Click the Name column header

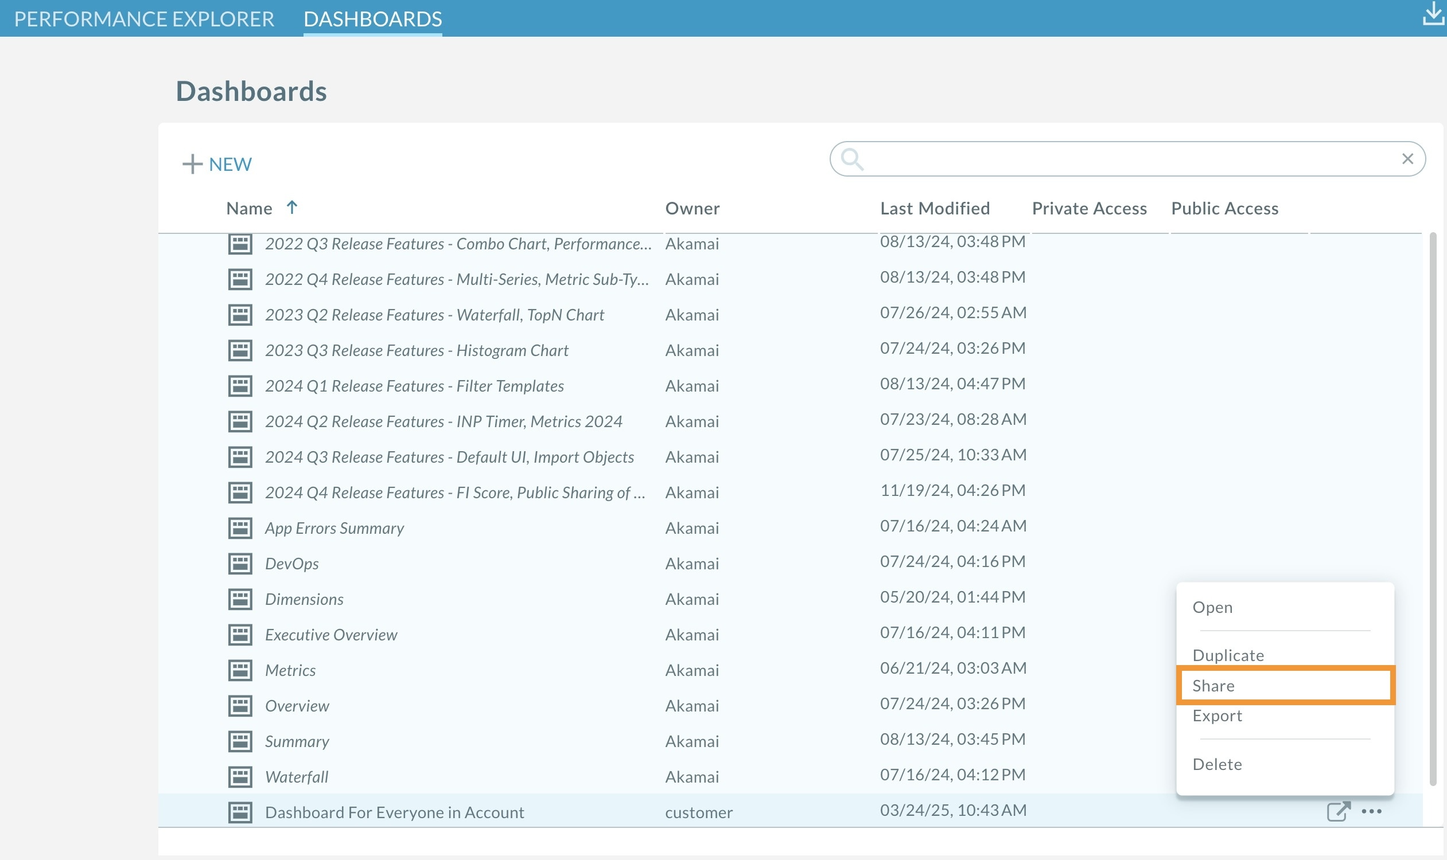250,208
